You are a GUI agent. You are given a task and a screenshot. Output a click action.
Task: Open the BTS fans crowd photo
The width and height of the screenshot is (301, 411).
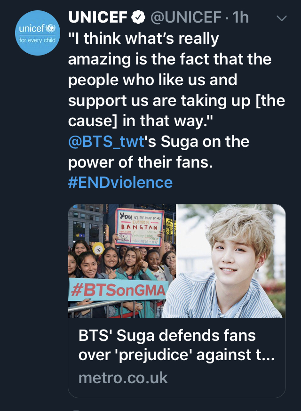[x=122, y=261]
